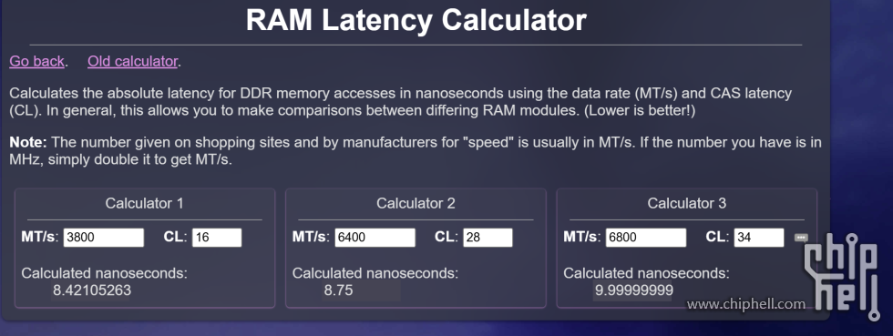Click the bold Note: label in the description
Screen dimensions: 893x336
28,142
